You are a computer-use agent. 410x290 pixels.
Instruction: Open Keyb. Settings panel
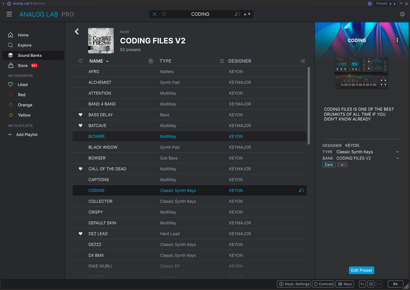294,284
